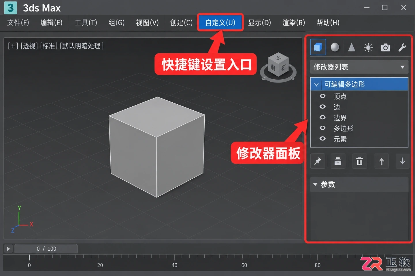Minimize the 3ds Max window
Screen dimensions: 415x276
point(366,8)
